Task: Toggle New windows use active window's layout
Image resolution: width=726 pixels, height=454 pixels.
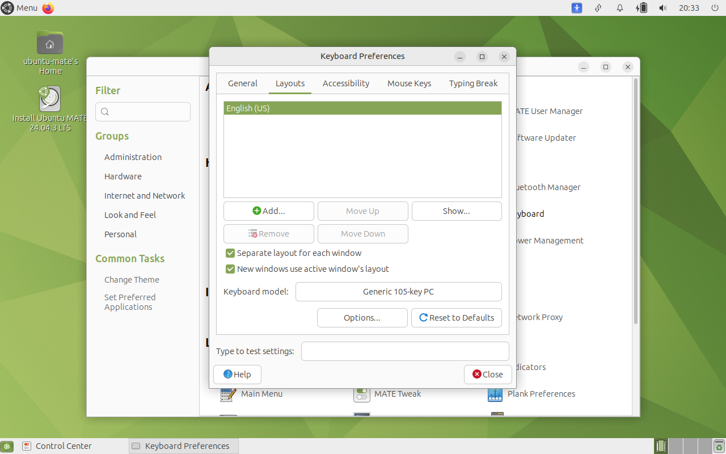Action: 230,269
